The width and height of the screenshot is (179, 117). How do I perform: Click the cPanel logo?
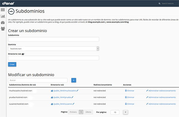pyautogui.click(x=8, y=3)
